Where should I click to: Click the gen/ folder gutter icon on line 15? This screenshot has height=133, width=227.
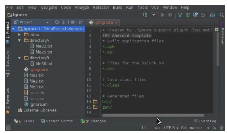click(x=95, y=107)
